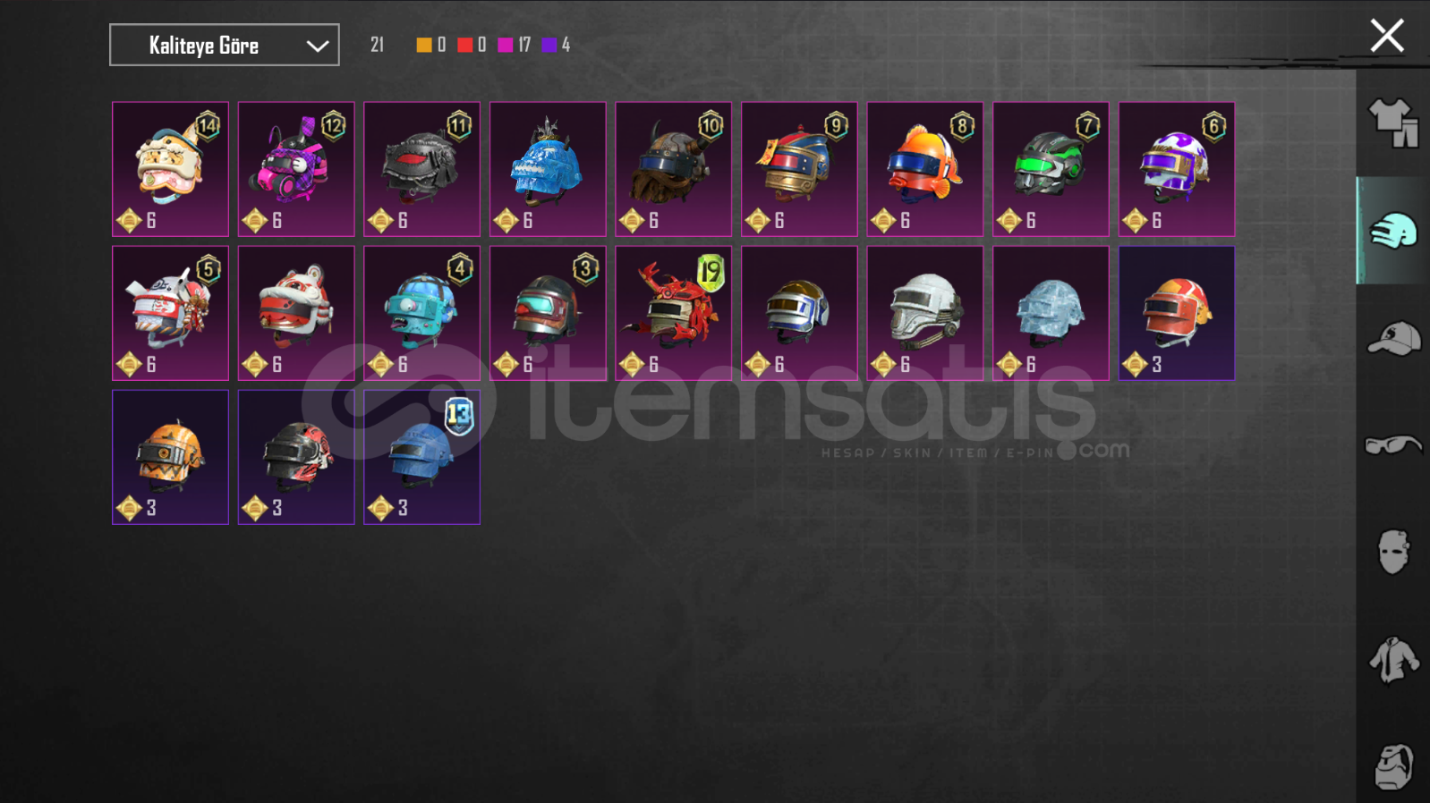1430x803 pixels.
Task: Open the backpack category icon
Action: tap(1393, 766)
